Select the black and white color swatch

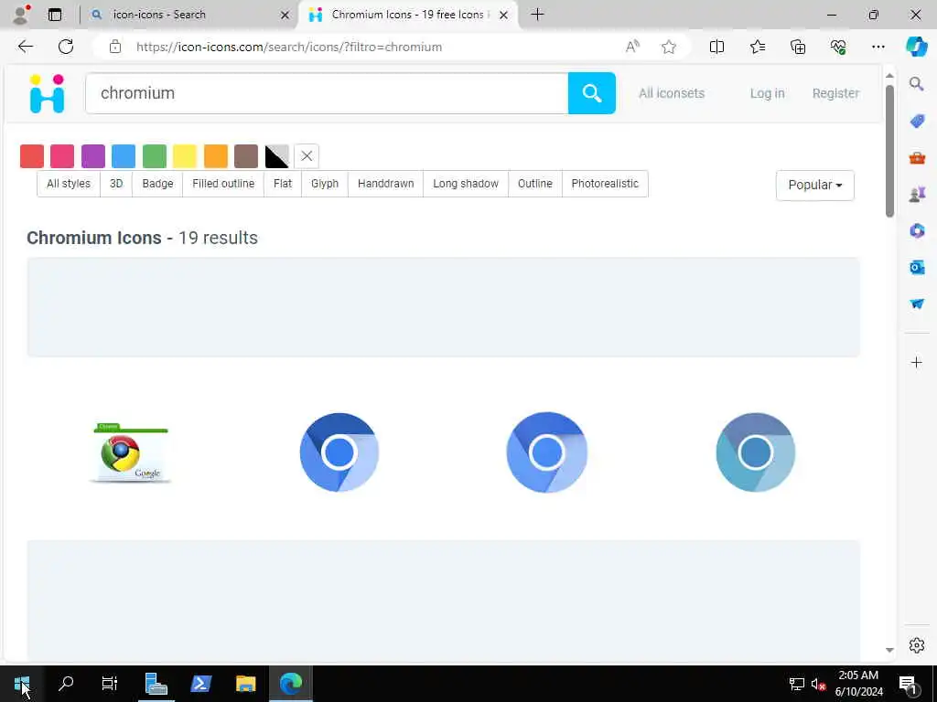276,155
